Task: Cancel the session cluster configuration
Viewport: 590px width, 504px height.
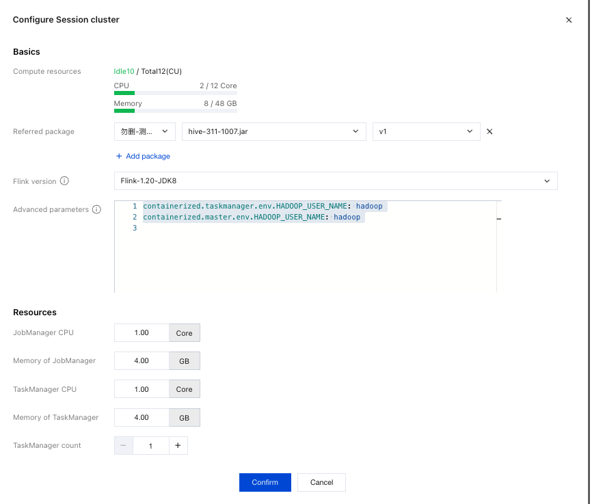Action: pos(321,482)
